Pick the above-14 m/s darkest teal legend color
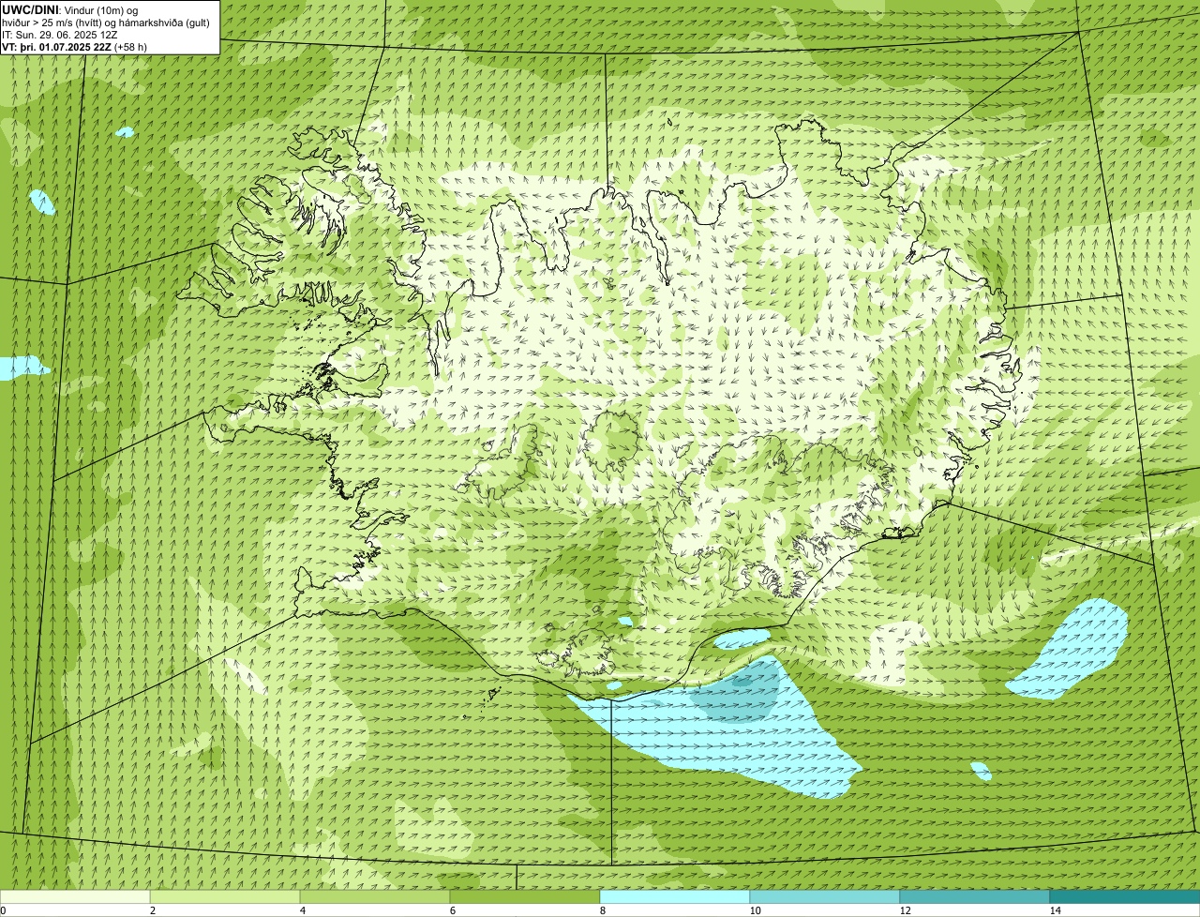 point(1125,896)
